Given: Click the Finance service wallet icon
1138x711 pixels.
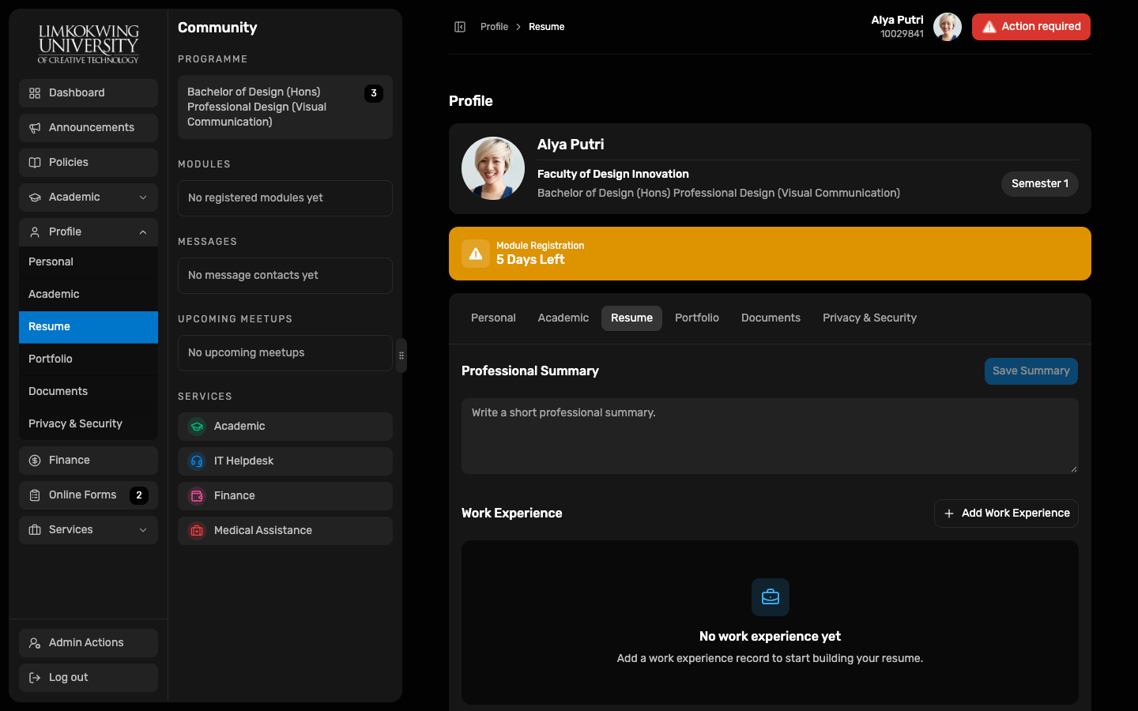Looking at the screenshot, I should point(197,496).
